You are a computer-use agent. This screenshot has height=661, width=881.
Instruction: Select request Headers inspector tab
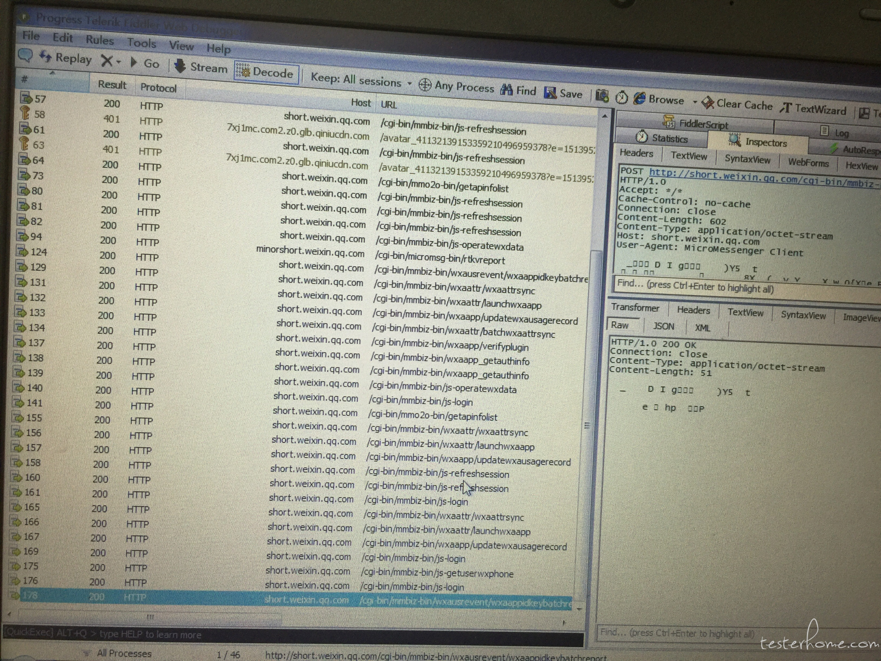[x=636, y=153]
